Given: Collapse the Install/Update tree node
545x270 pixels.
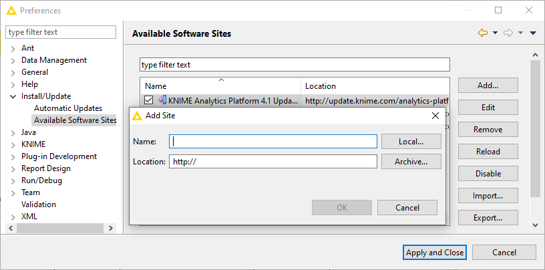Looking at the screenshot, I should tap(13, 96).
